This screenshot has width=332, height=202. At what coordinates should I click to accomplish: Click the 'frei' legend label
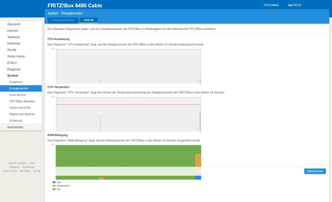[x=58, y=189]
